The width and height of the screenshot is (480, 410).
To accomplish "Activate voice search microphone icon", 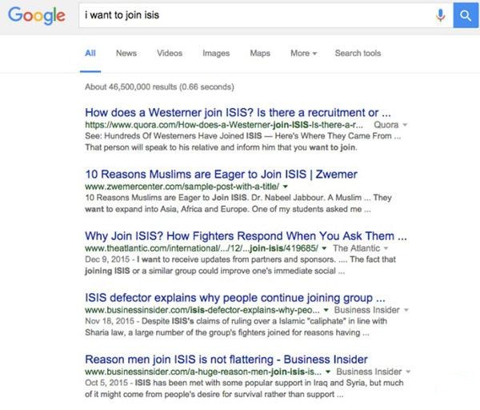I will click(439, 15).
